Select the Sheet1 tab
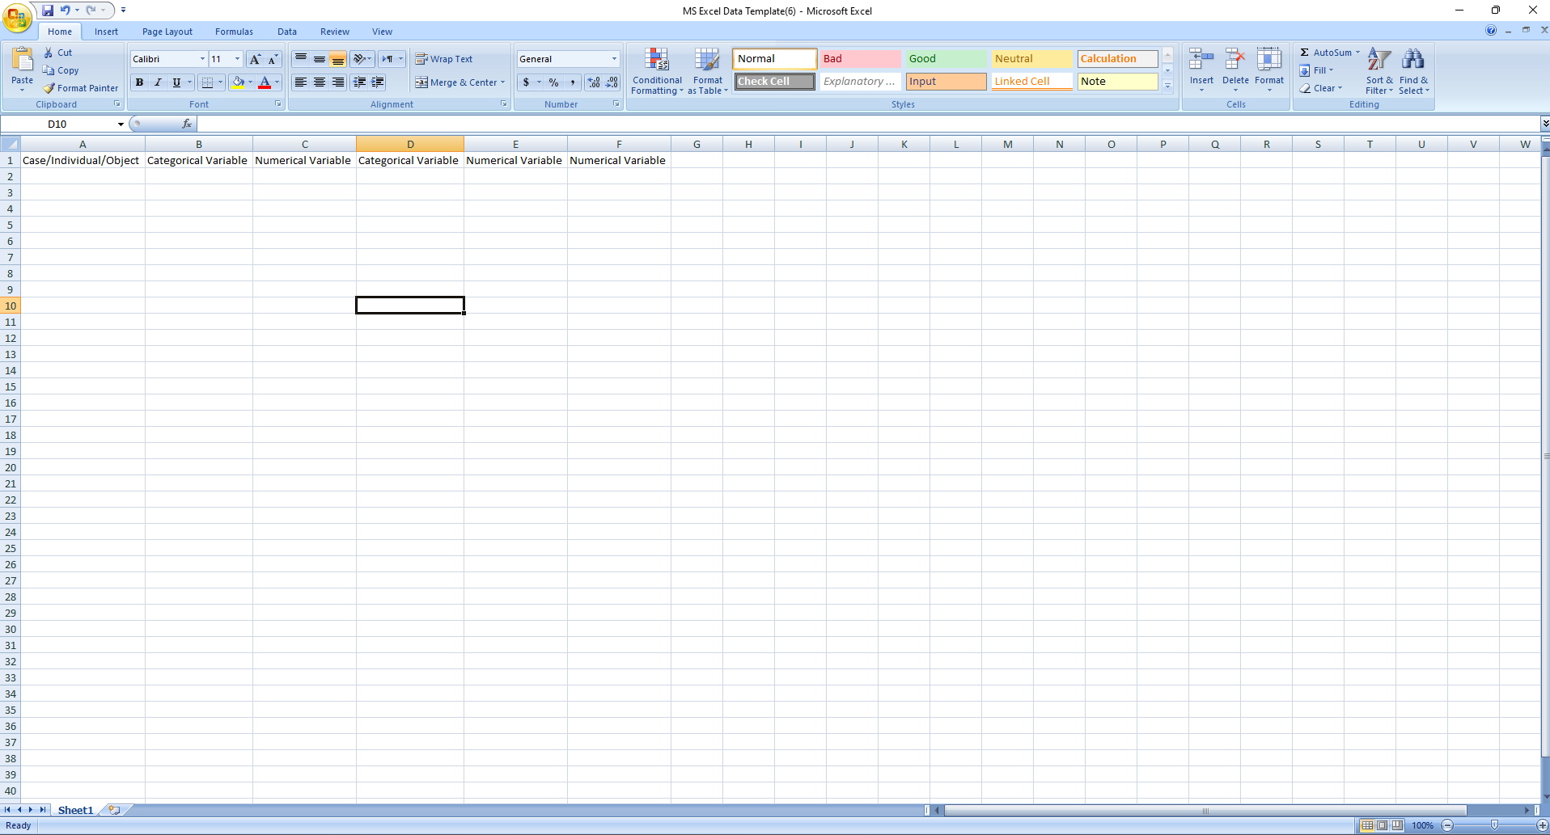The width and height of the screenshot is (1550, 835). [x=75, y=810]
